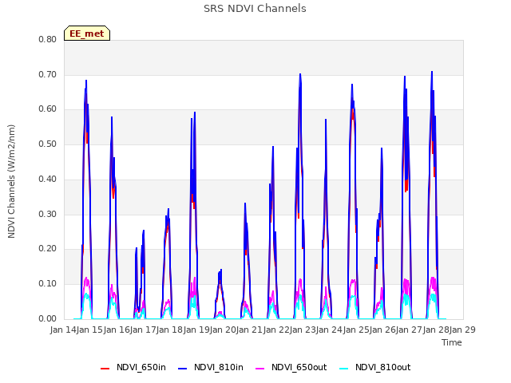511x383 pixels.
Task: Click the Time x-axis label
Action: point(452,342)
